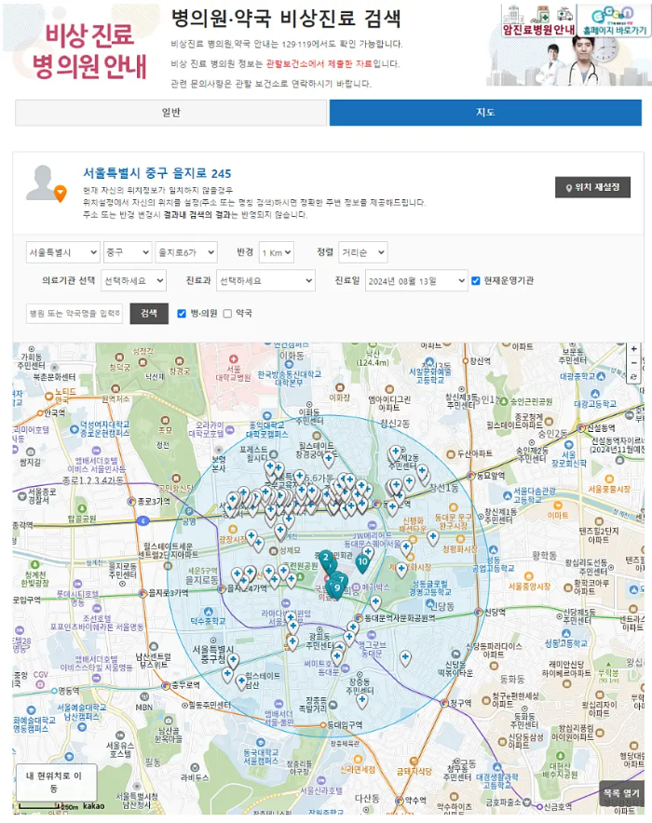This screenshot has width=652, height=823.
Task: Click blue route 6 road shield
Action: [143, 520]
